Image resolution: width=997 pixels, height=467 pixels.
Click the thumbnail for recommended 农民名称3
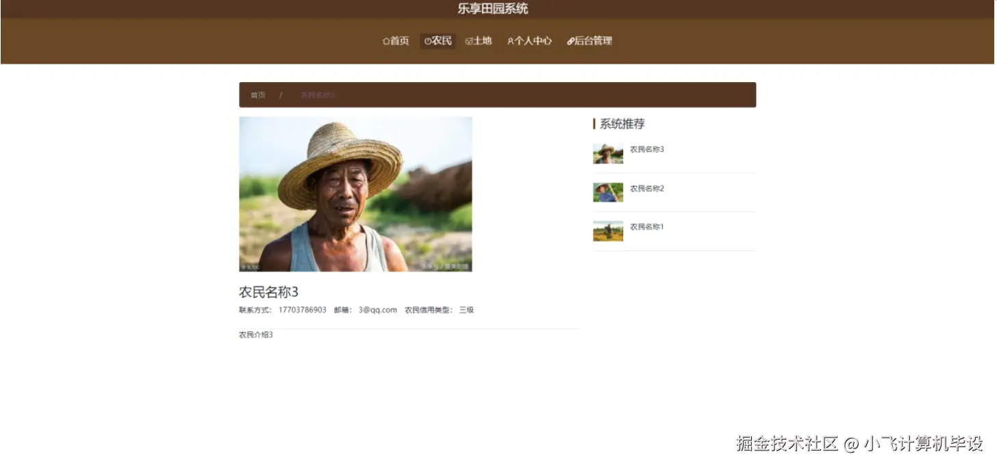tap(608, 154)
